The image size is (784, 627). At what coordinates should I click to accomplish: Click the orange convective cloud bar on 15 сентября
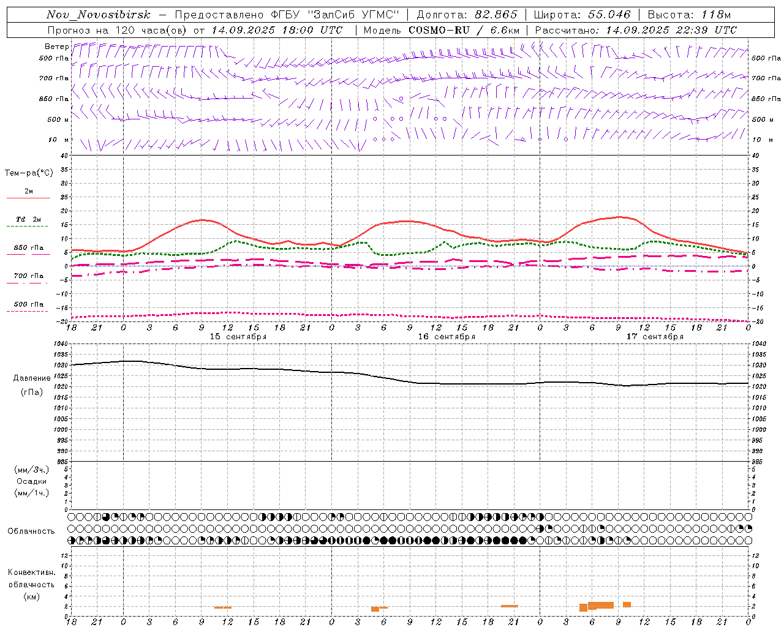[x=223, y=607]
